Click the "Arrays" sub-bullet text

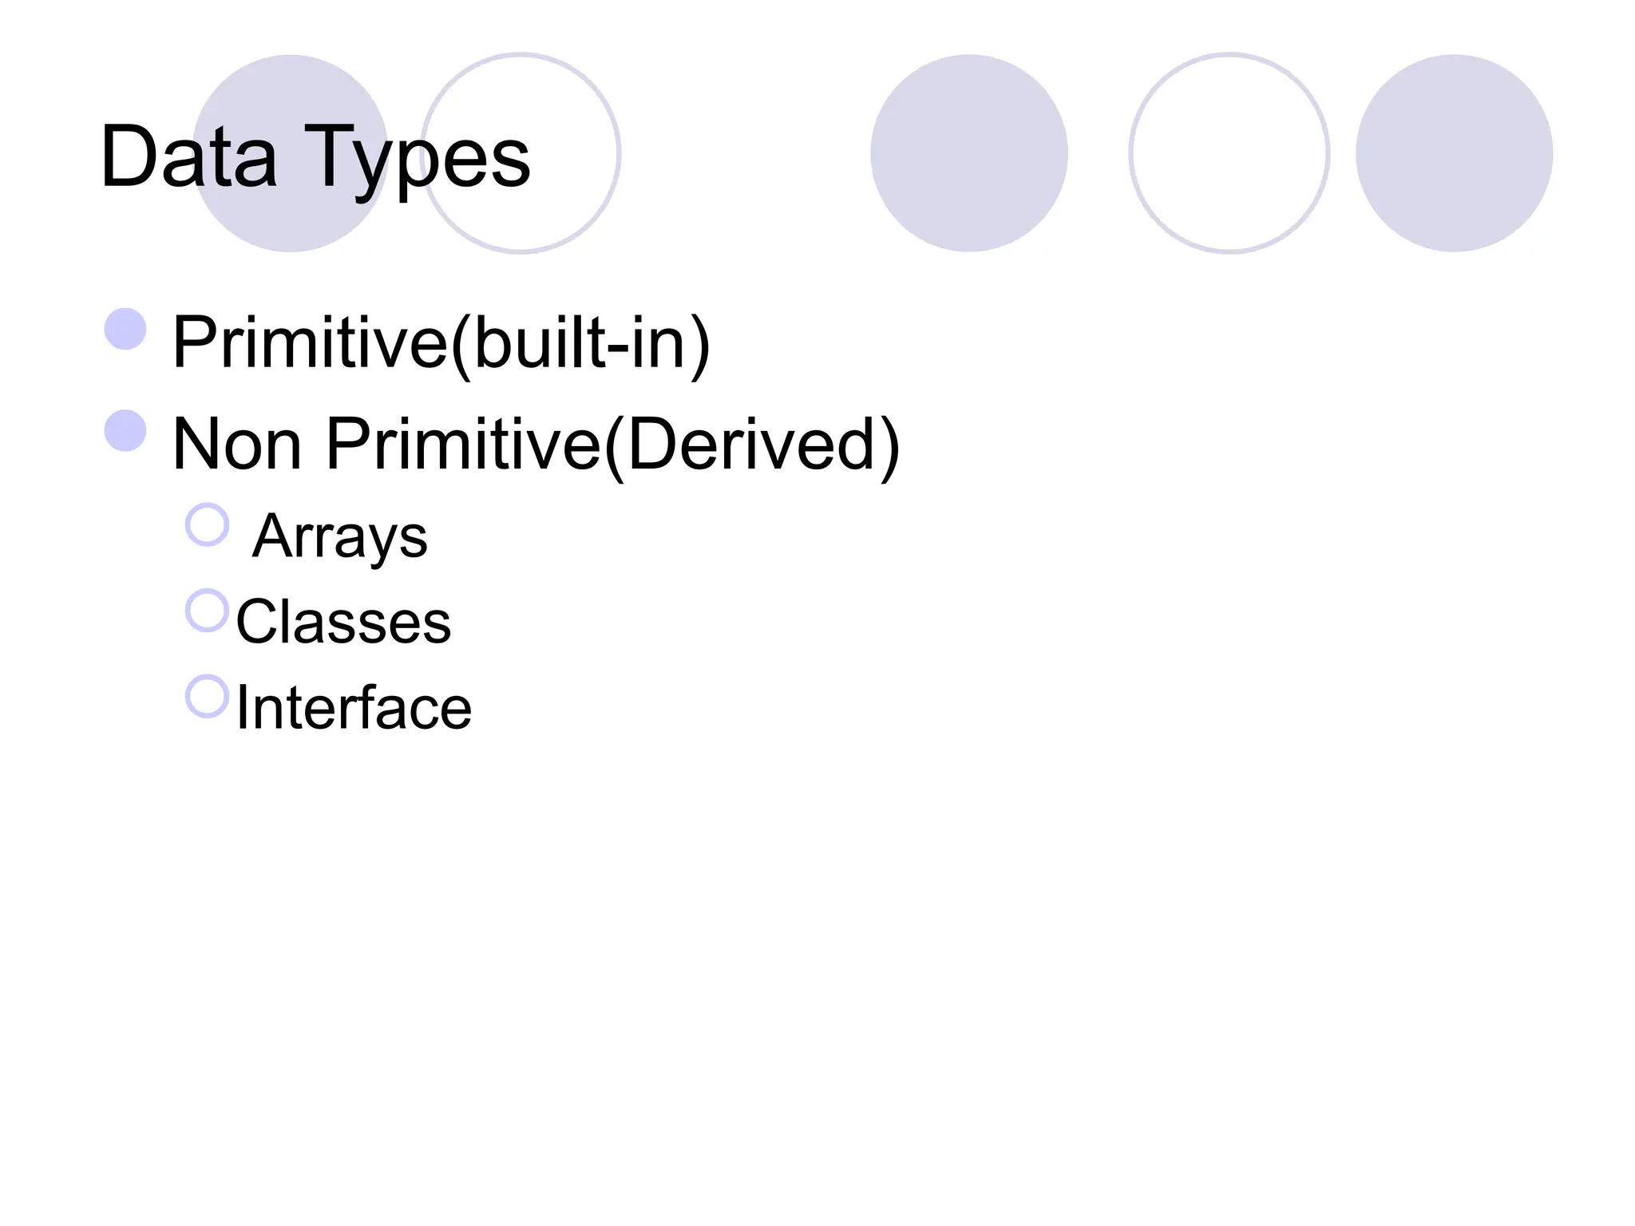pos(340,536)
